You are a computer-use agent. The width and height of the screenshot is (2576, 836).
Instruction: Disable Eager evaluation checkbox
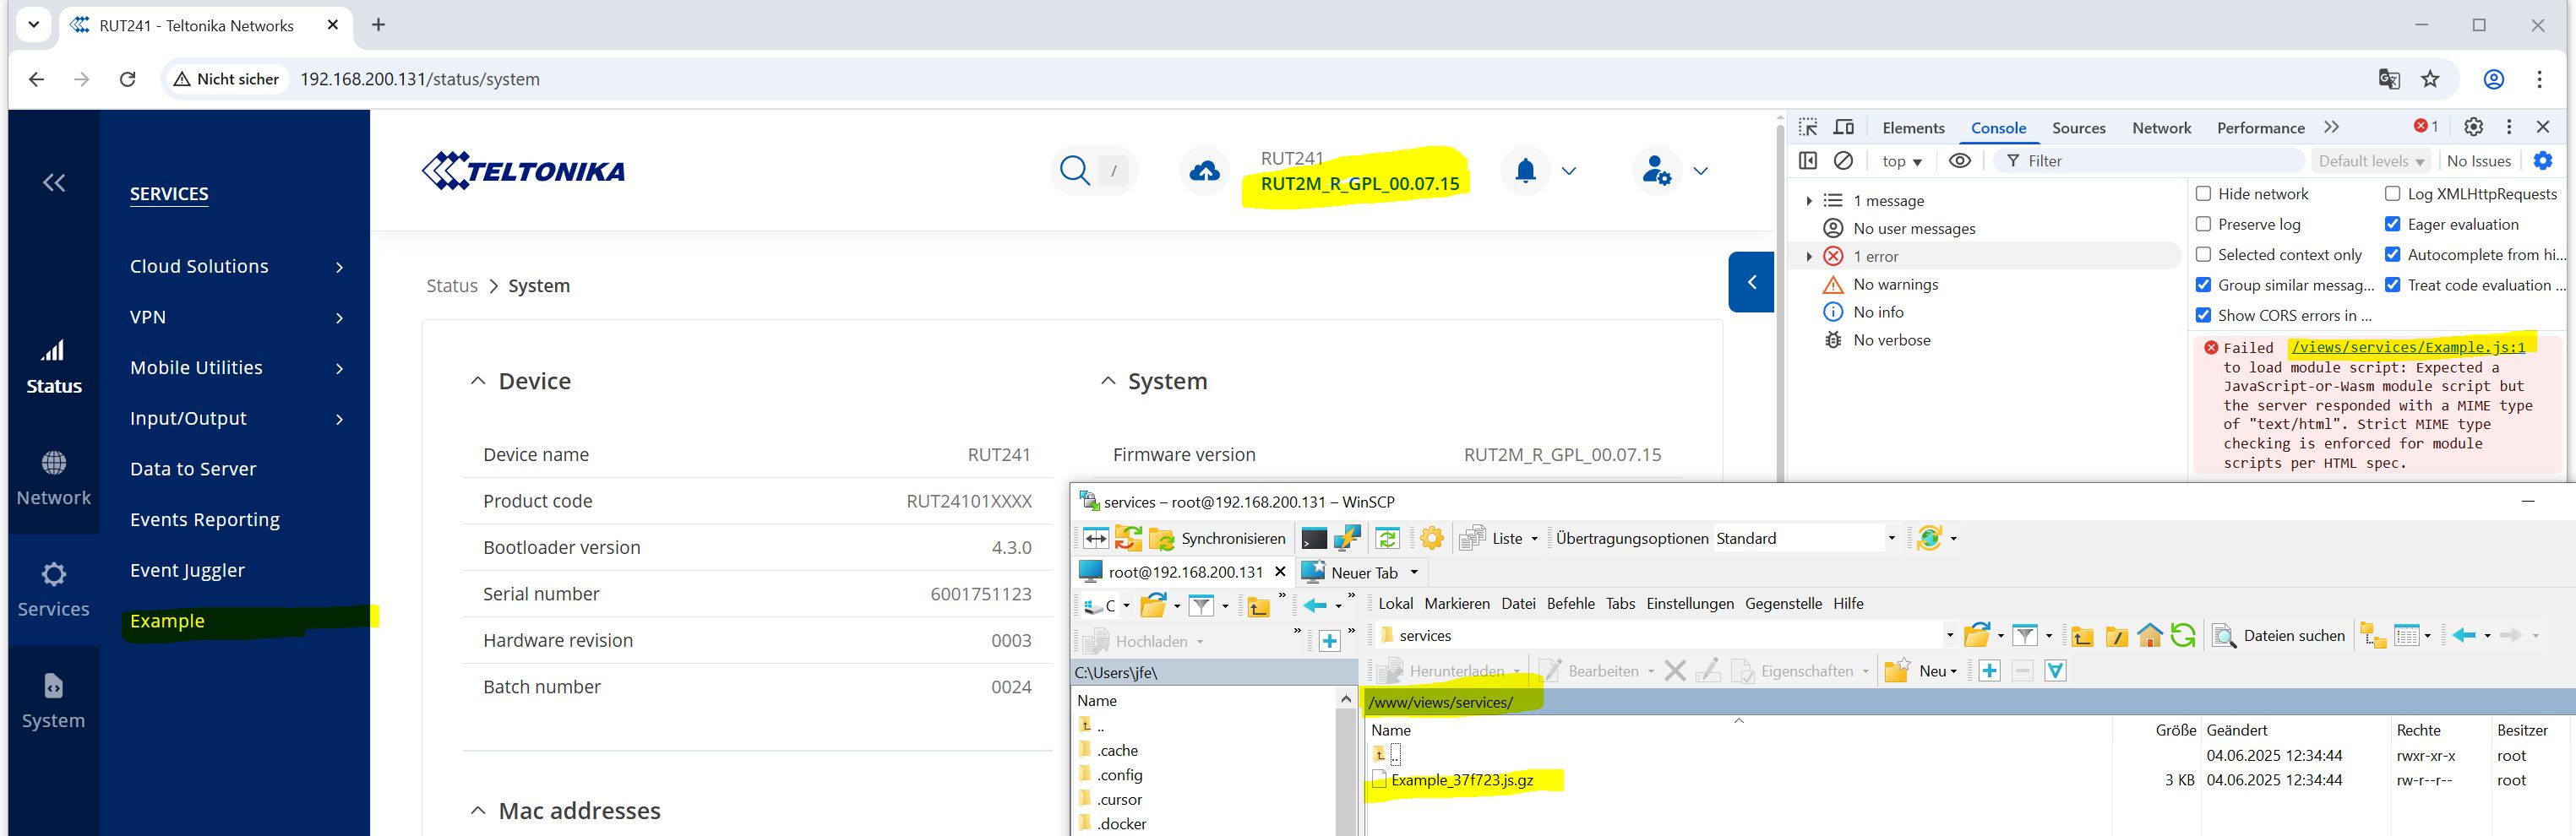pyautogui.click(x=2392, y=224)
